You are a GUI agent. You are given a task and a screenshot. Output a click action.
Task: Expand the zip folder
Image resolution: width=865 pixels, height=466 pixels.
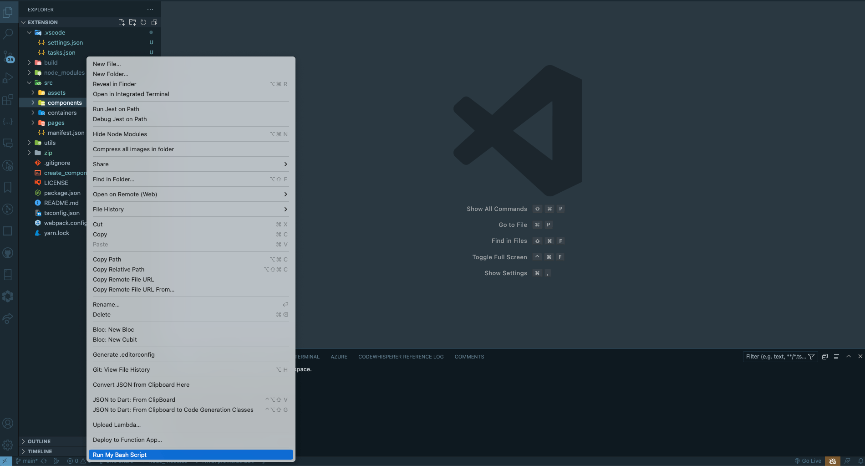pyautogui.click(x=29, y=153)
